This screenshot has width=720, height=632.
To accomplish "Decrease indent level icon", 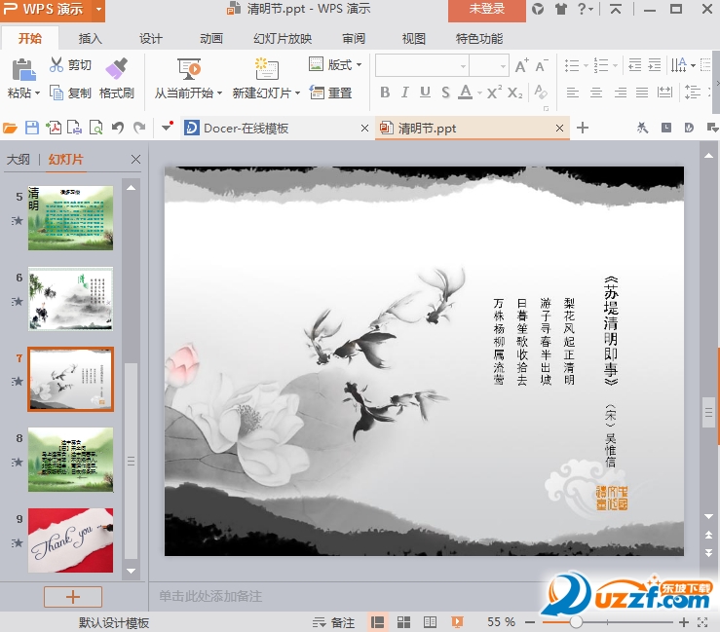I will (x=634, y=65).
